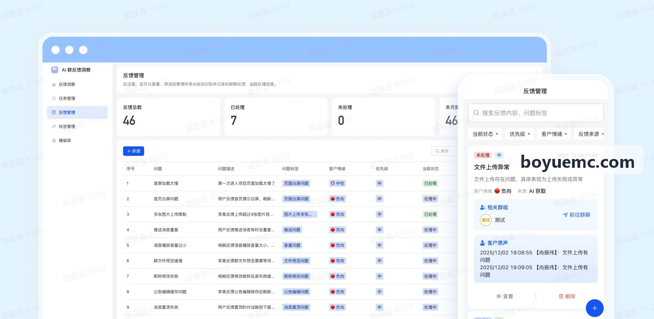Click the 已处理 status in row 3

click(430, 214)
